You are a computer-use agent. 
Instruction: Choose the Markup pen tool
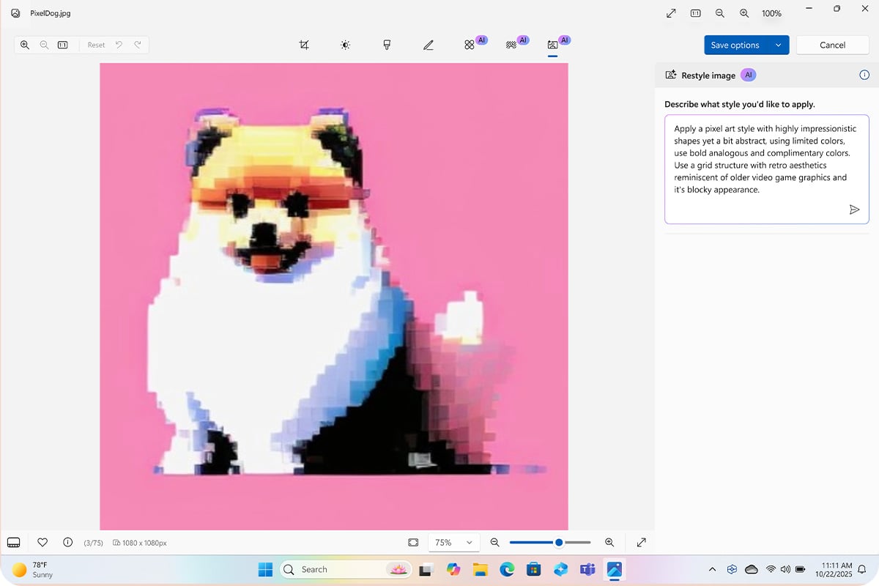tap(429, 45)
